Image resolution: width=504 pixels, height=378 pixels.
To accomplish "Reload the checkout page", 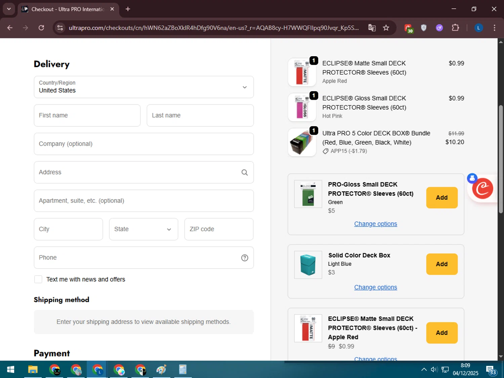I will [41, 28].
